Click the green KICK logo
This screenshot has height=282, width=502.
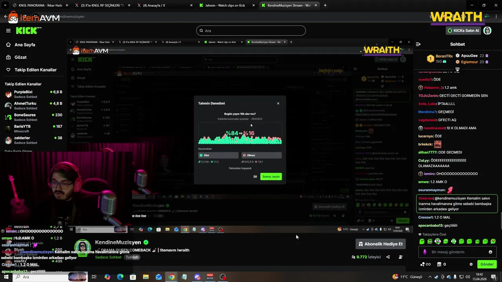pyautogui.click(x=26, y=31)
